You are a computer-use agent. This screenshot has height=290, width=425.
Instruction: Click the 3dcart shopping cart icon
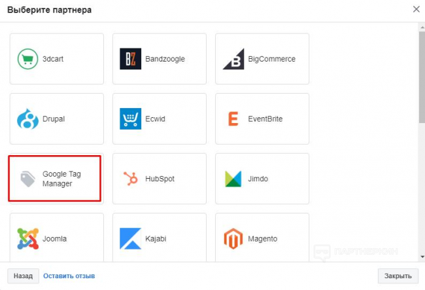click(27, 59)
